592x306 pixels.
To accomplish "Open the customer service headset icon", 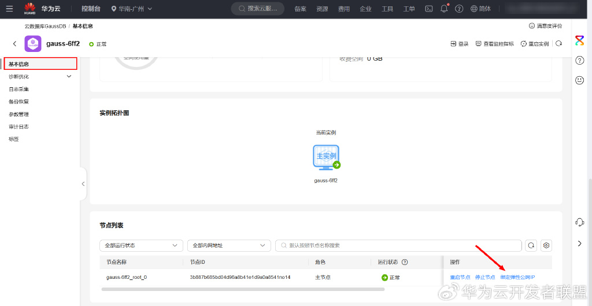I will [579, 222].
